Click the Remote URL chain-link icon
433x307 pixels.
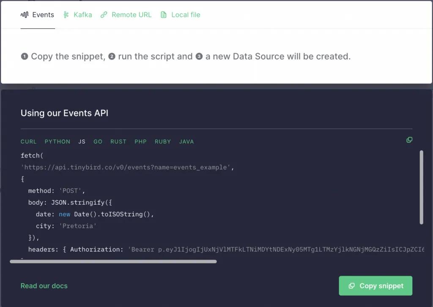point(104,15)
